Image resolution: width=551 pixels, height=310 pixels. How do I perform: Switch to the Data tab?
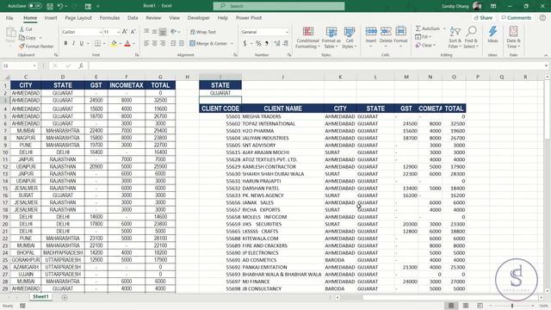pos(133,17)
